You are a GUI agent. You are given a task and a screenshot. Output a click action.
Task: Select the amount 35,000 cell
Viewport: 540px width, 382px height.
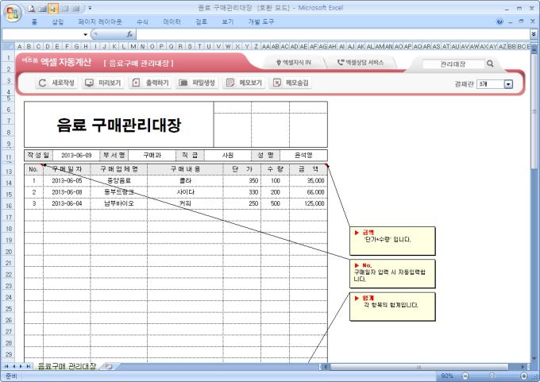309,181
